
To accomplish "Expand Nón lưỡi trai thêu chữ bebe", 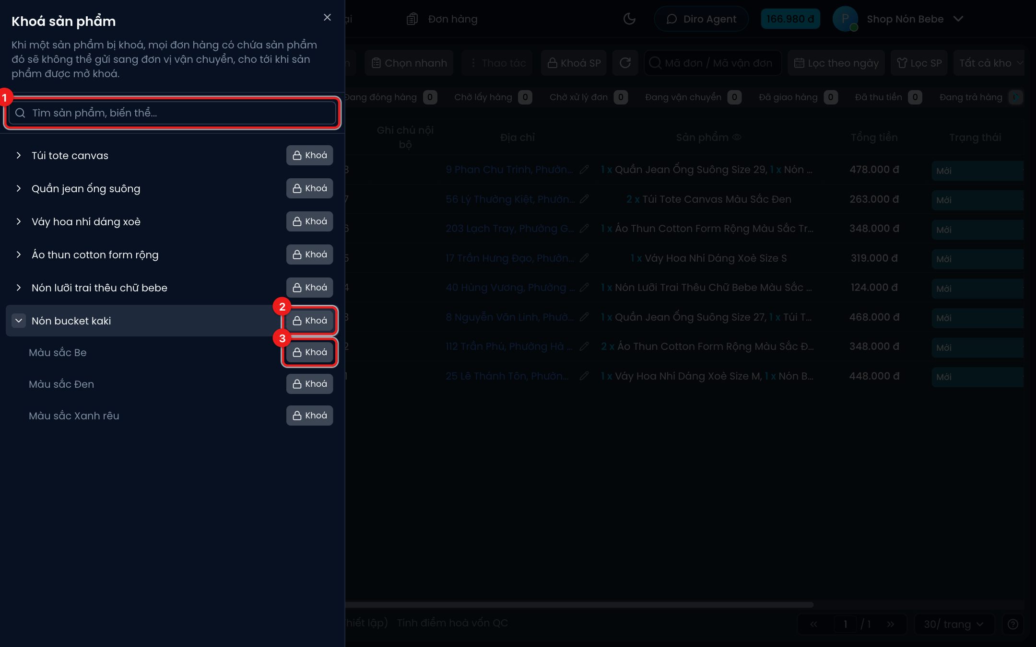I will tap(18, 288).
